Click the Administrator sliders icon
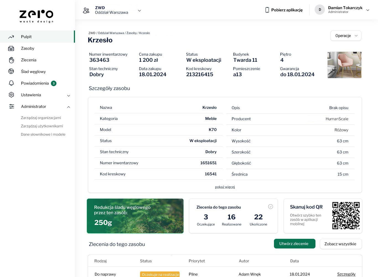The image size is (378, 277). [11, 106]
